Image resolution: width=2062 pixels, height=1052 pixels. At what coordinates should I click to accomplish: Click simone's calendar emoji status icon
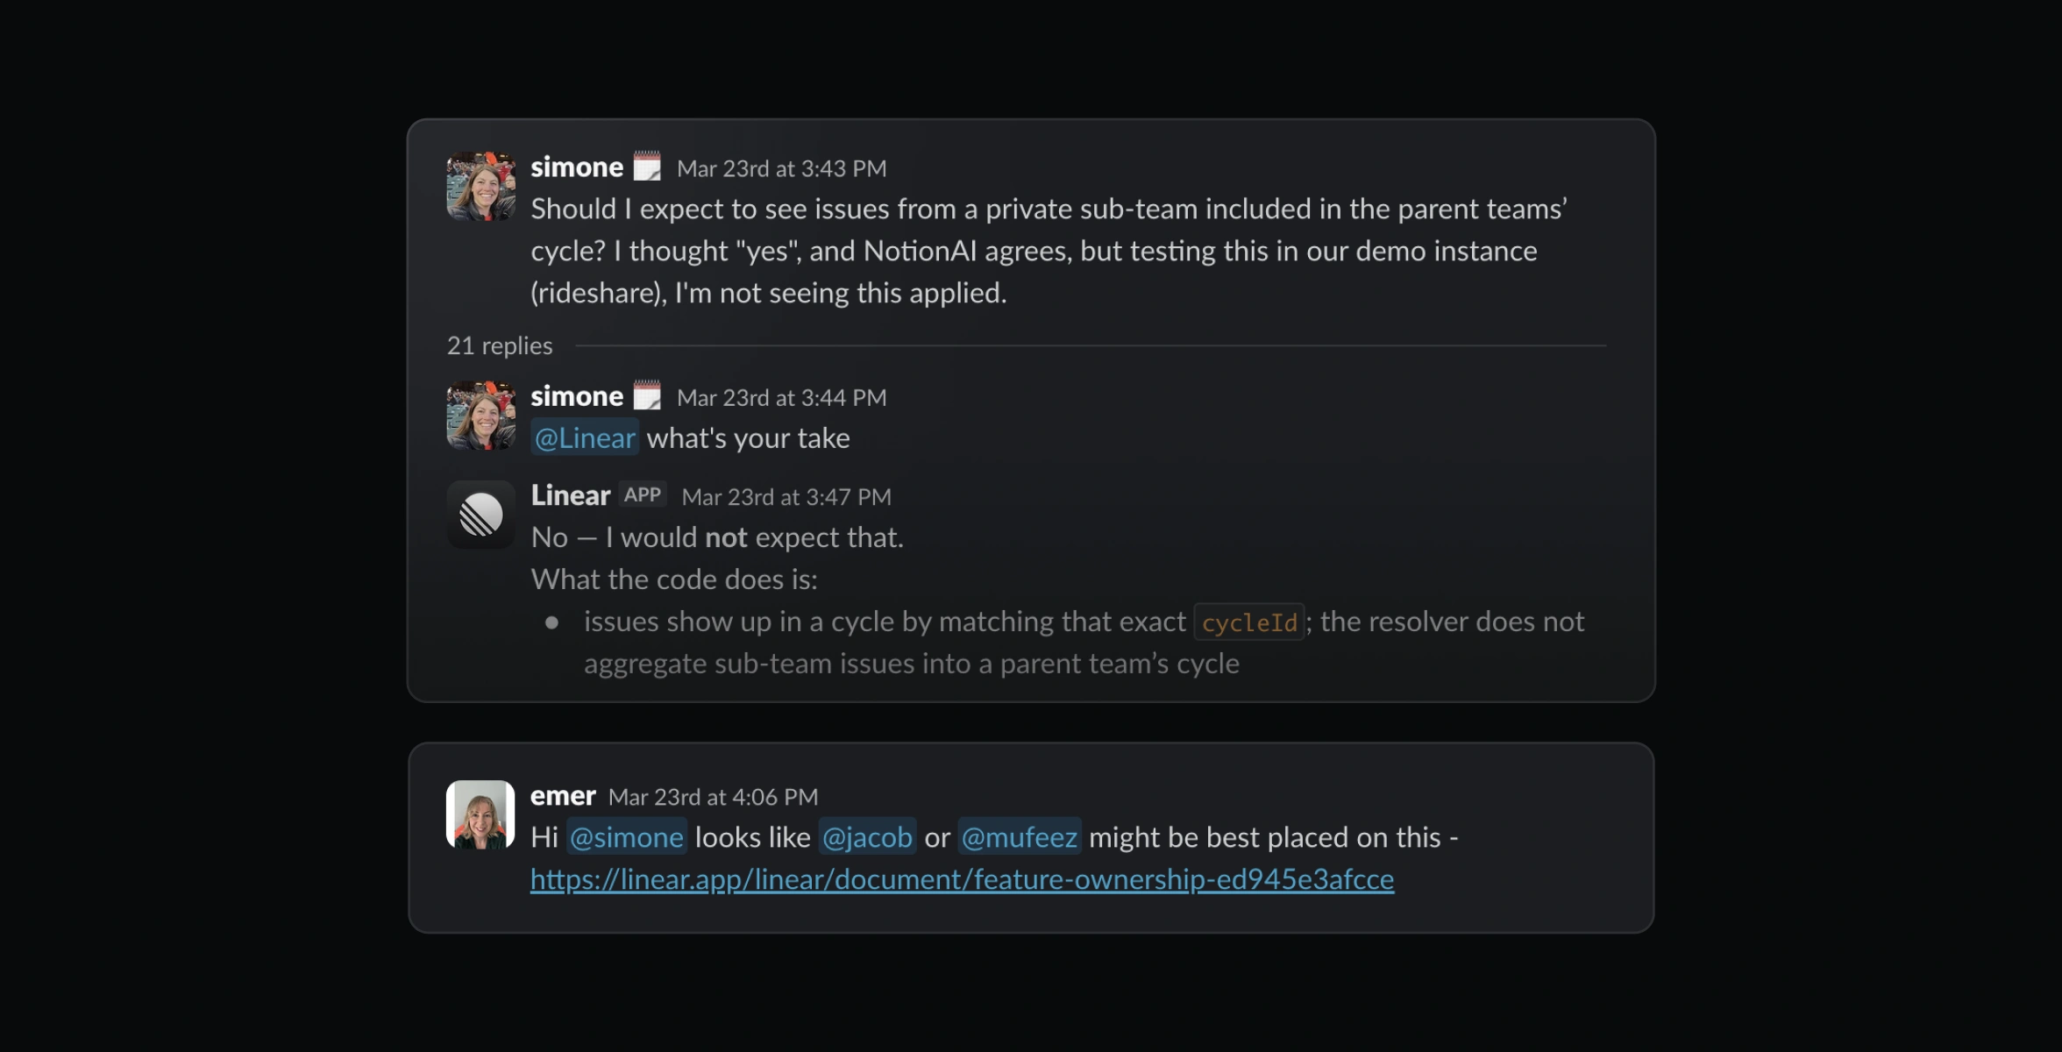646,166
